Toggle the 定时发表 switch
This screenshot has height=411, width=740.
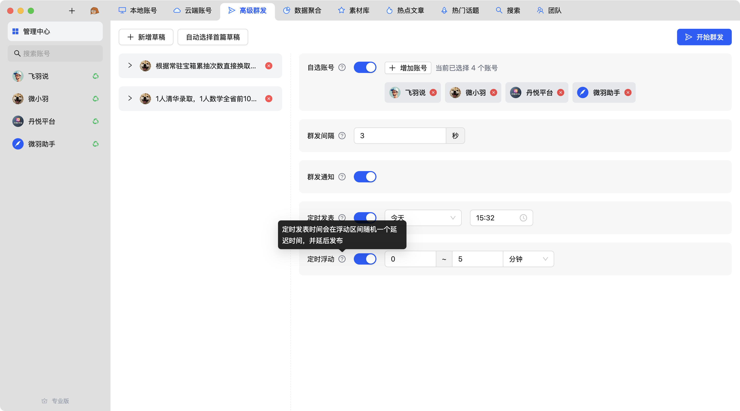point(365,217)
